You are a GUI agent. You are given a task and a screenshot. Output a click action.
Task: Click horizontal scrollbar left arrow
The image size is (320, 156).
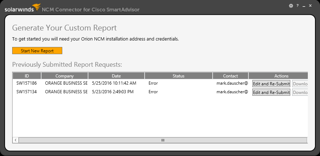[x=15, y=140]
